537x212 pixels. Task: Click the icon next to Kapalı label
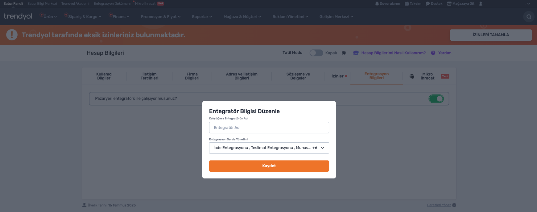(x=344, y=53)
